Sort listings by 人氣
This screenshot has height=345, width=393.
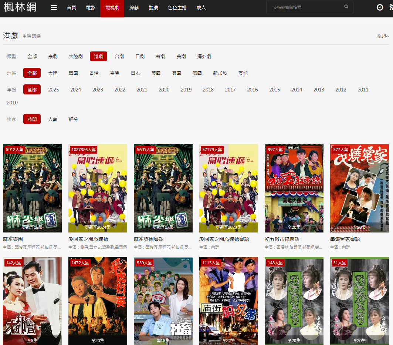52,119
